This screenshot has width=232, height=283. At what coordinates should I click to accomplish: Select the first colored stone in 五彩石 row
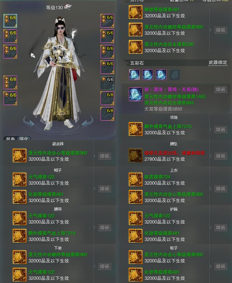(x=134, y=75)
